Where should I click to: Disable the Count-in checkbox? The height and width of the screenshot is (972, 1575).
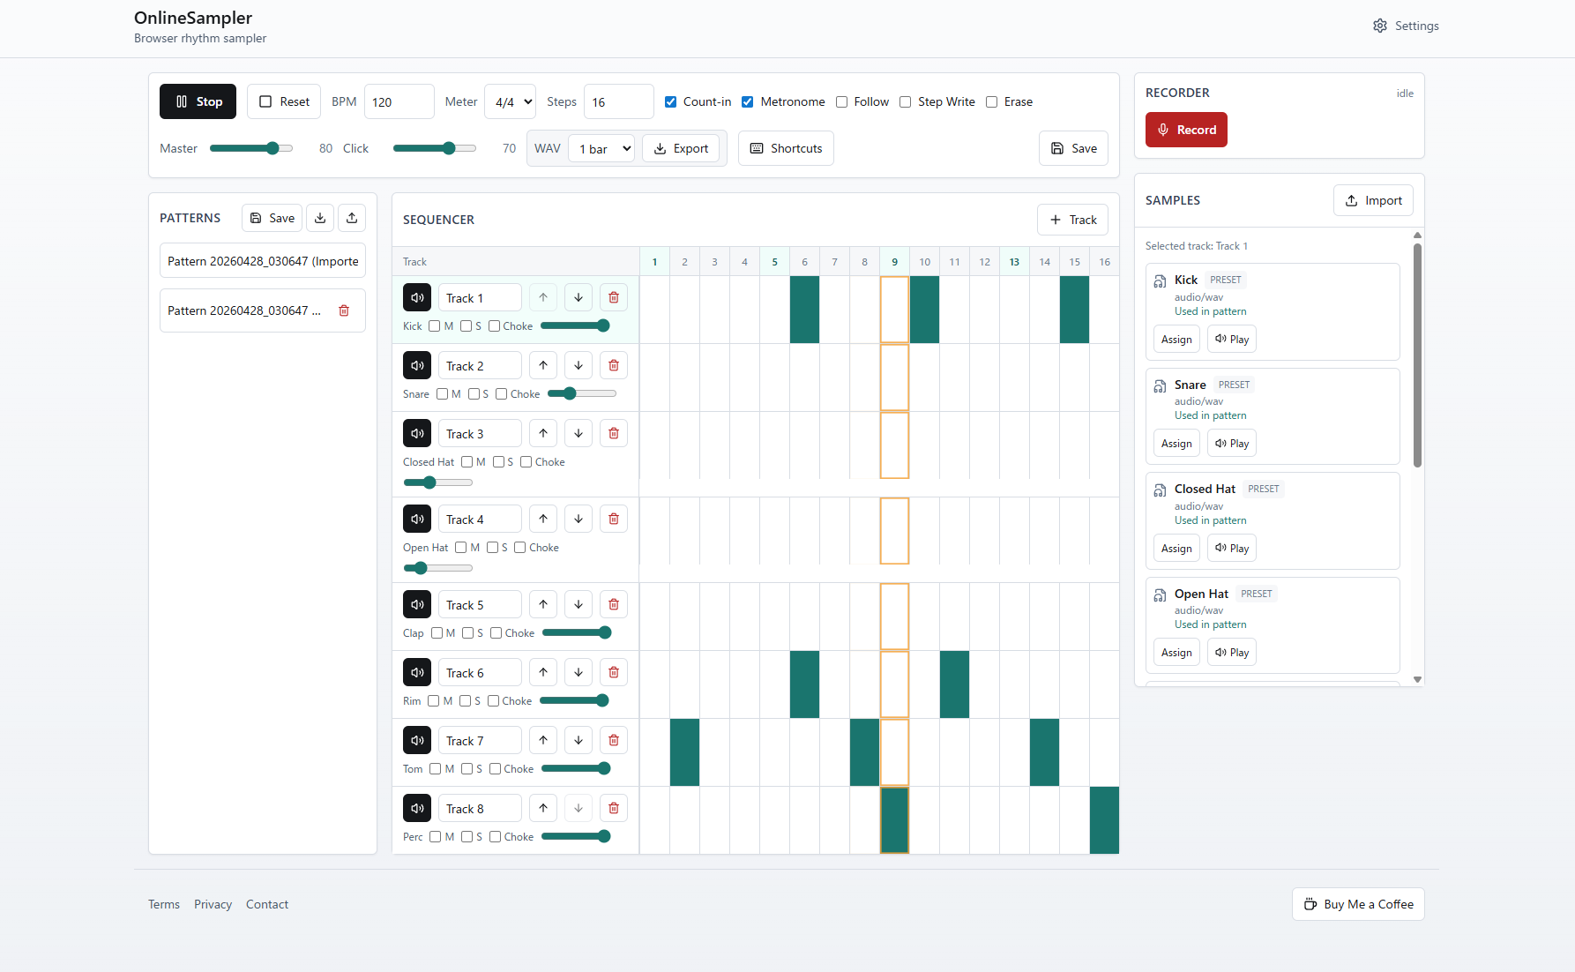pyautogui.click(x=671, y=101)
